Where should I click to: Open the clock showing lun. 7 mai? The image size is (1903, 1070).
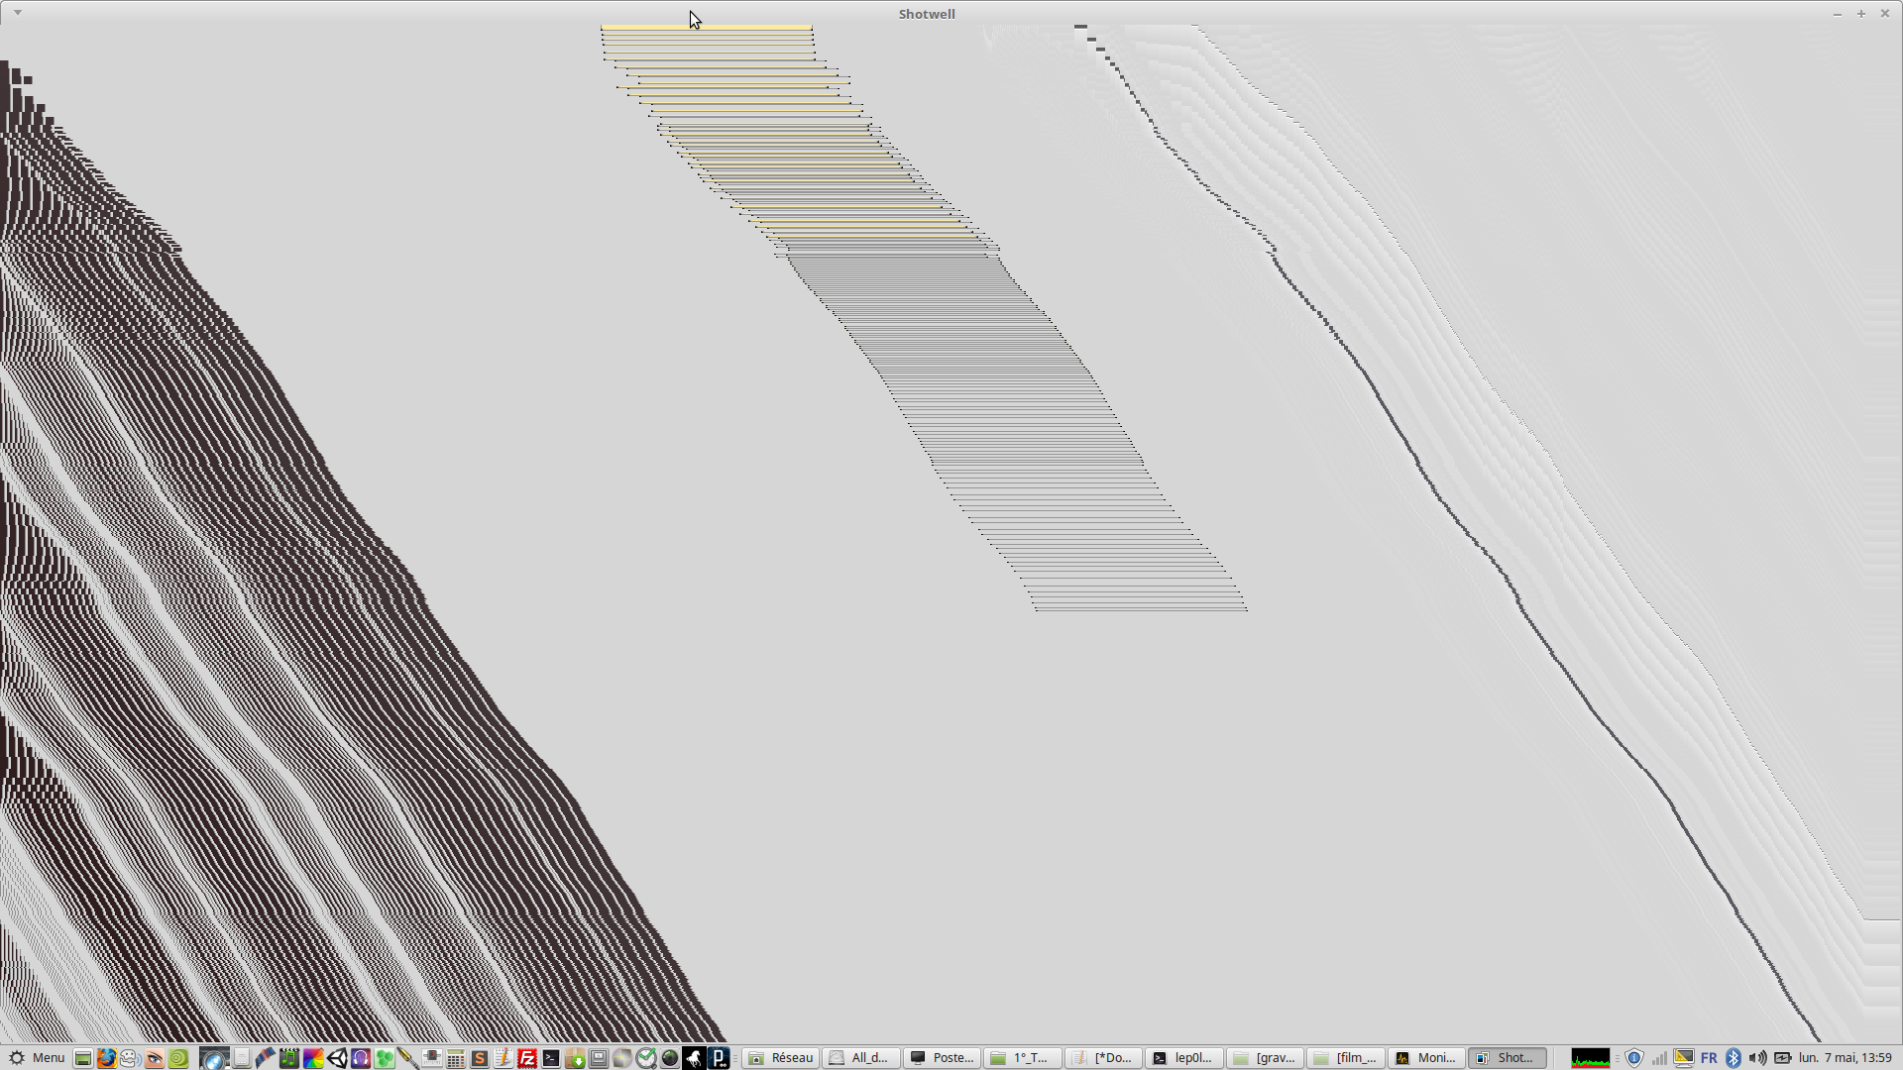1845,1058
